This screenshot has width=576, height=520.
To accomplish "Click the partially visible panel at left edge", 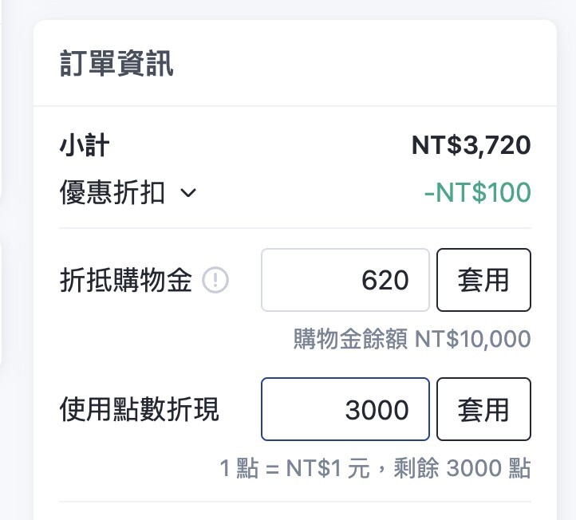I will tap(2, 303).
